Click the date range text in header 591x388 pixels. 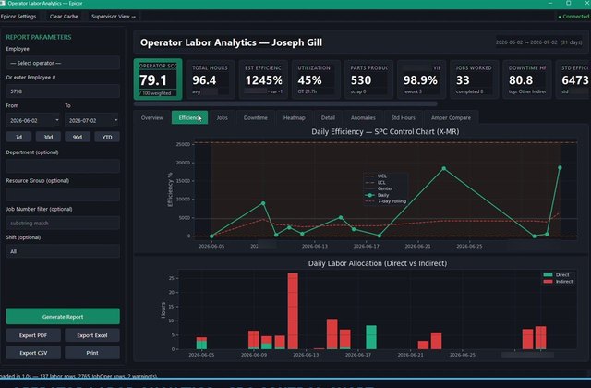point(538,42)
